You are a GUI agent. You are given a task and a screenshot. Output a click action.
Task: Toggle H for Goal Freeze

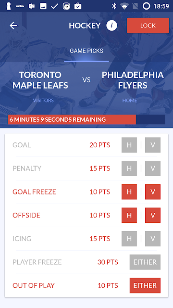pos(129,192)
